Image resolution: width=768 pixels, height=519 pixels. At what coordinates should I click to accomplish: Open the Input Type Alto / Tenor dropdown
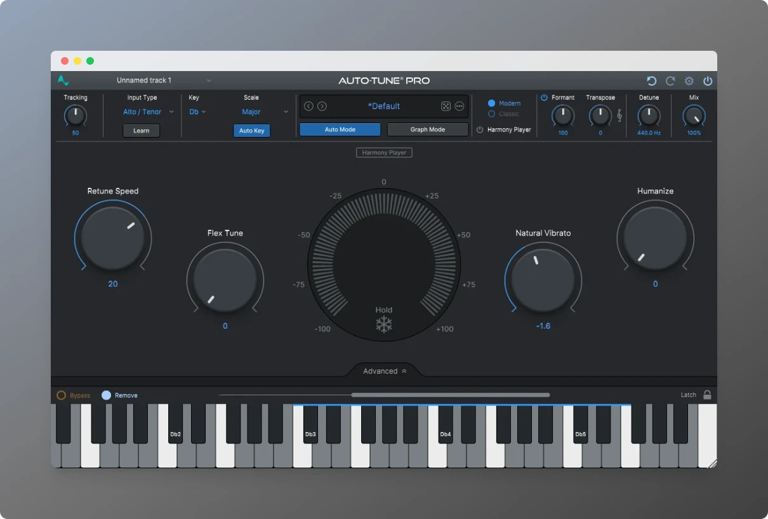pyautogui.click(x=148, y=112)
